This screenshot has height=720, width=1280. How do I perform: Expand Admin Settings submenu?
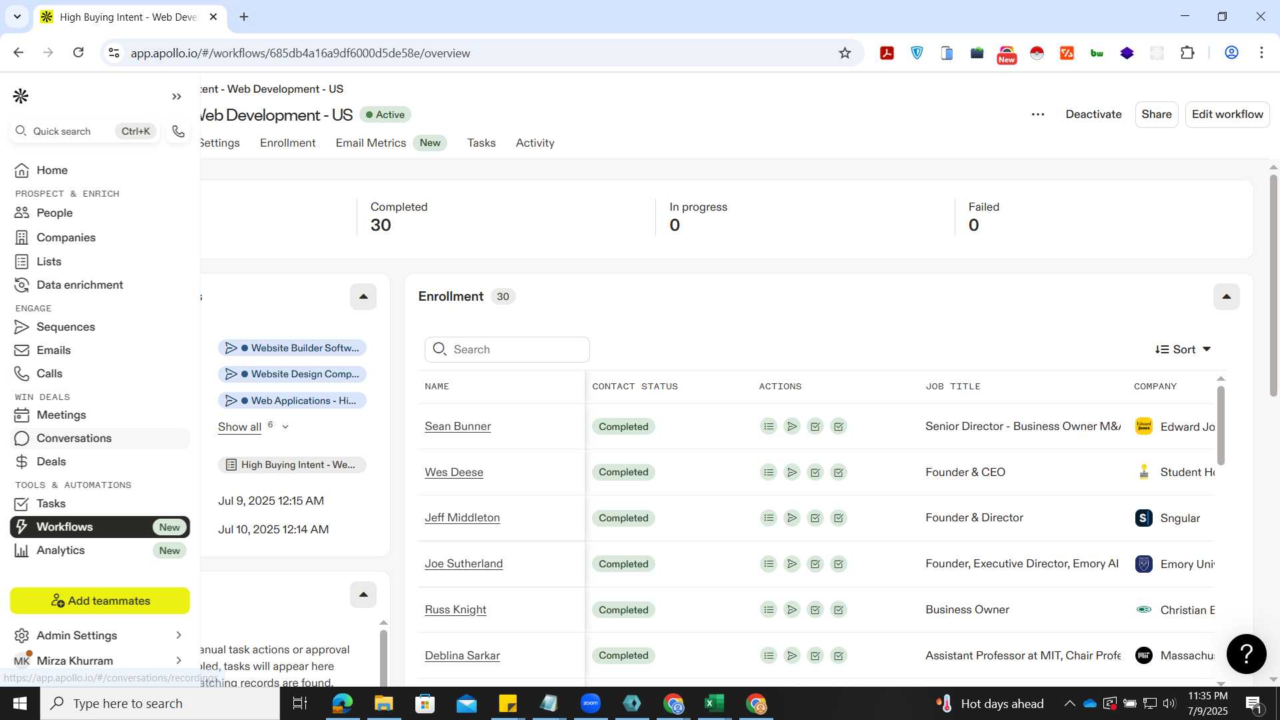click(x=179, y=635)
